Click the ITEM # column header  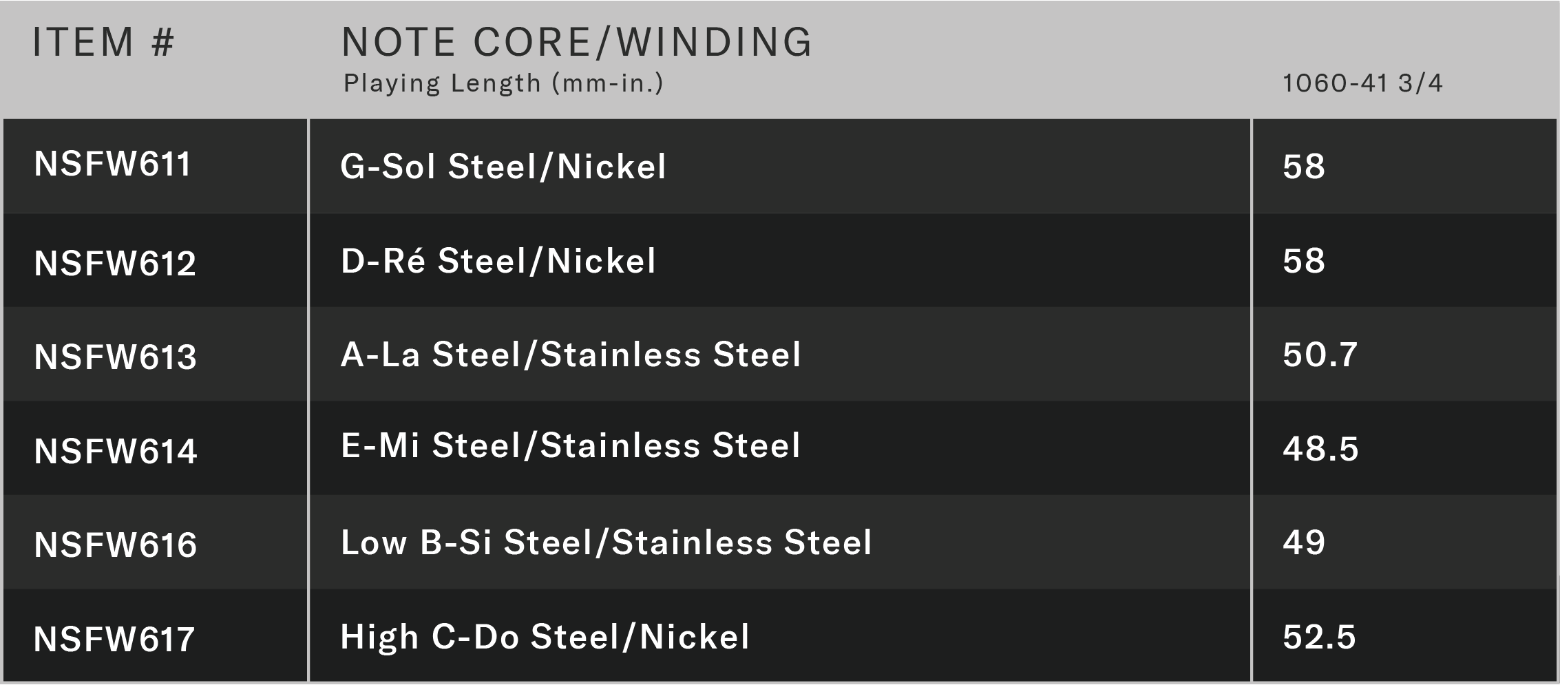pos(103,41)
